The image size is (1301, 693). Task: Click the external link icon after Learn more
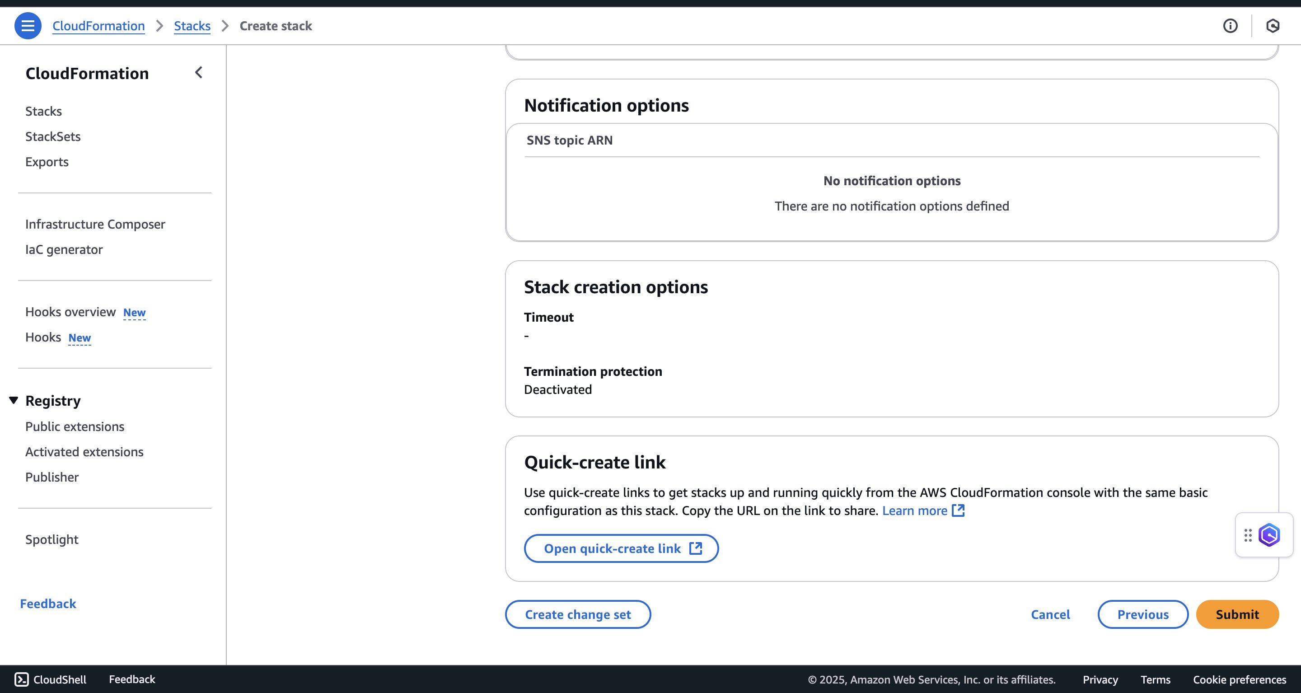coord(958,510)
